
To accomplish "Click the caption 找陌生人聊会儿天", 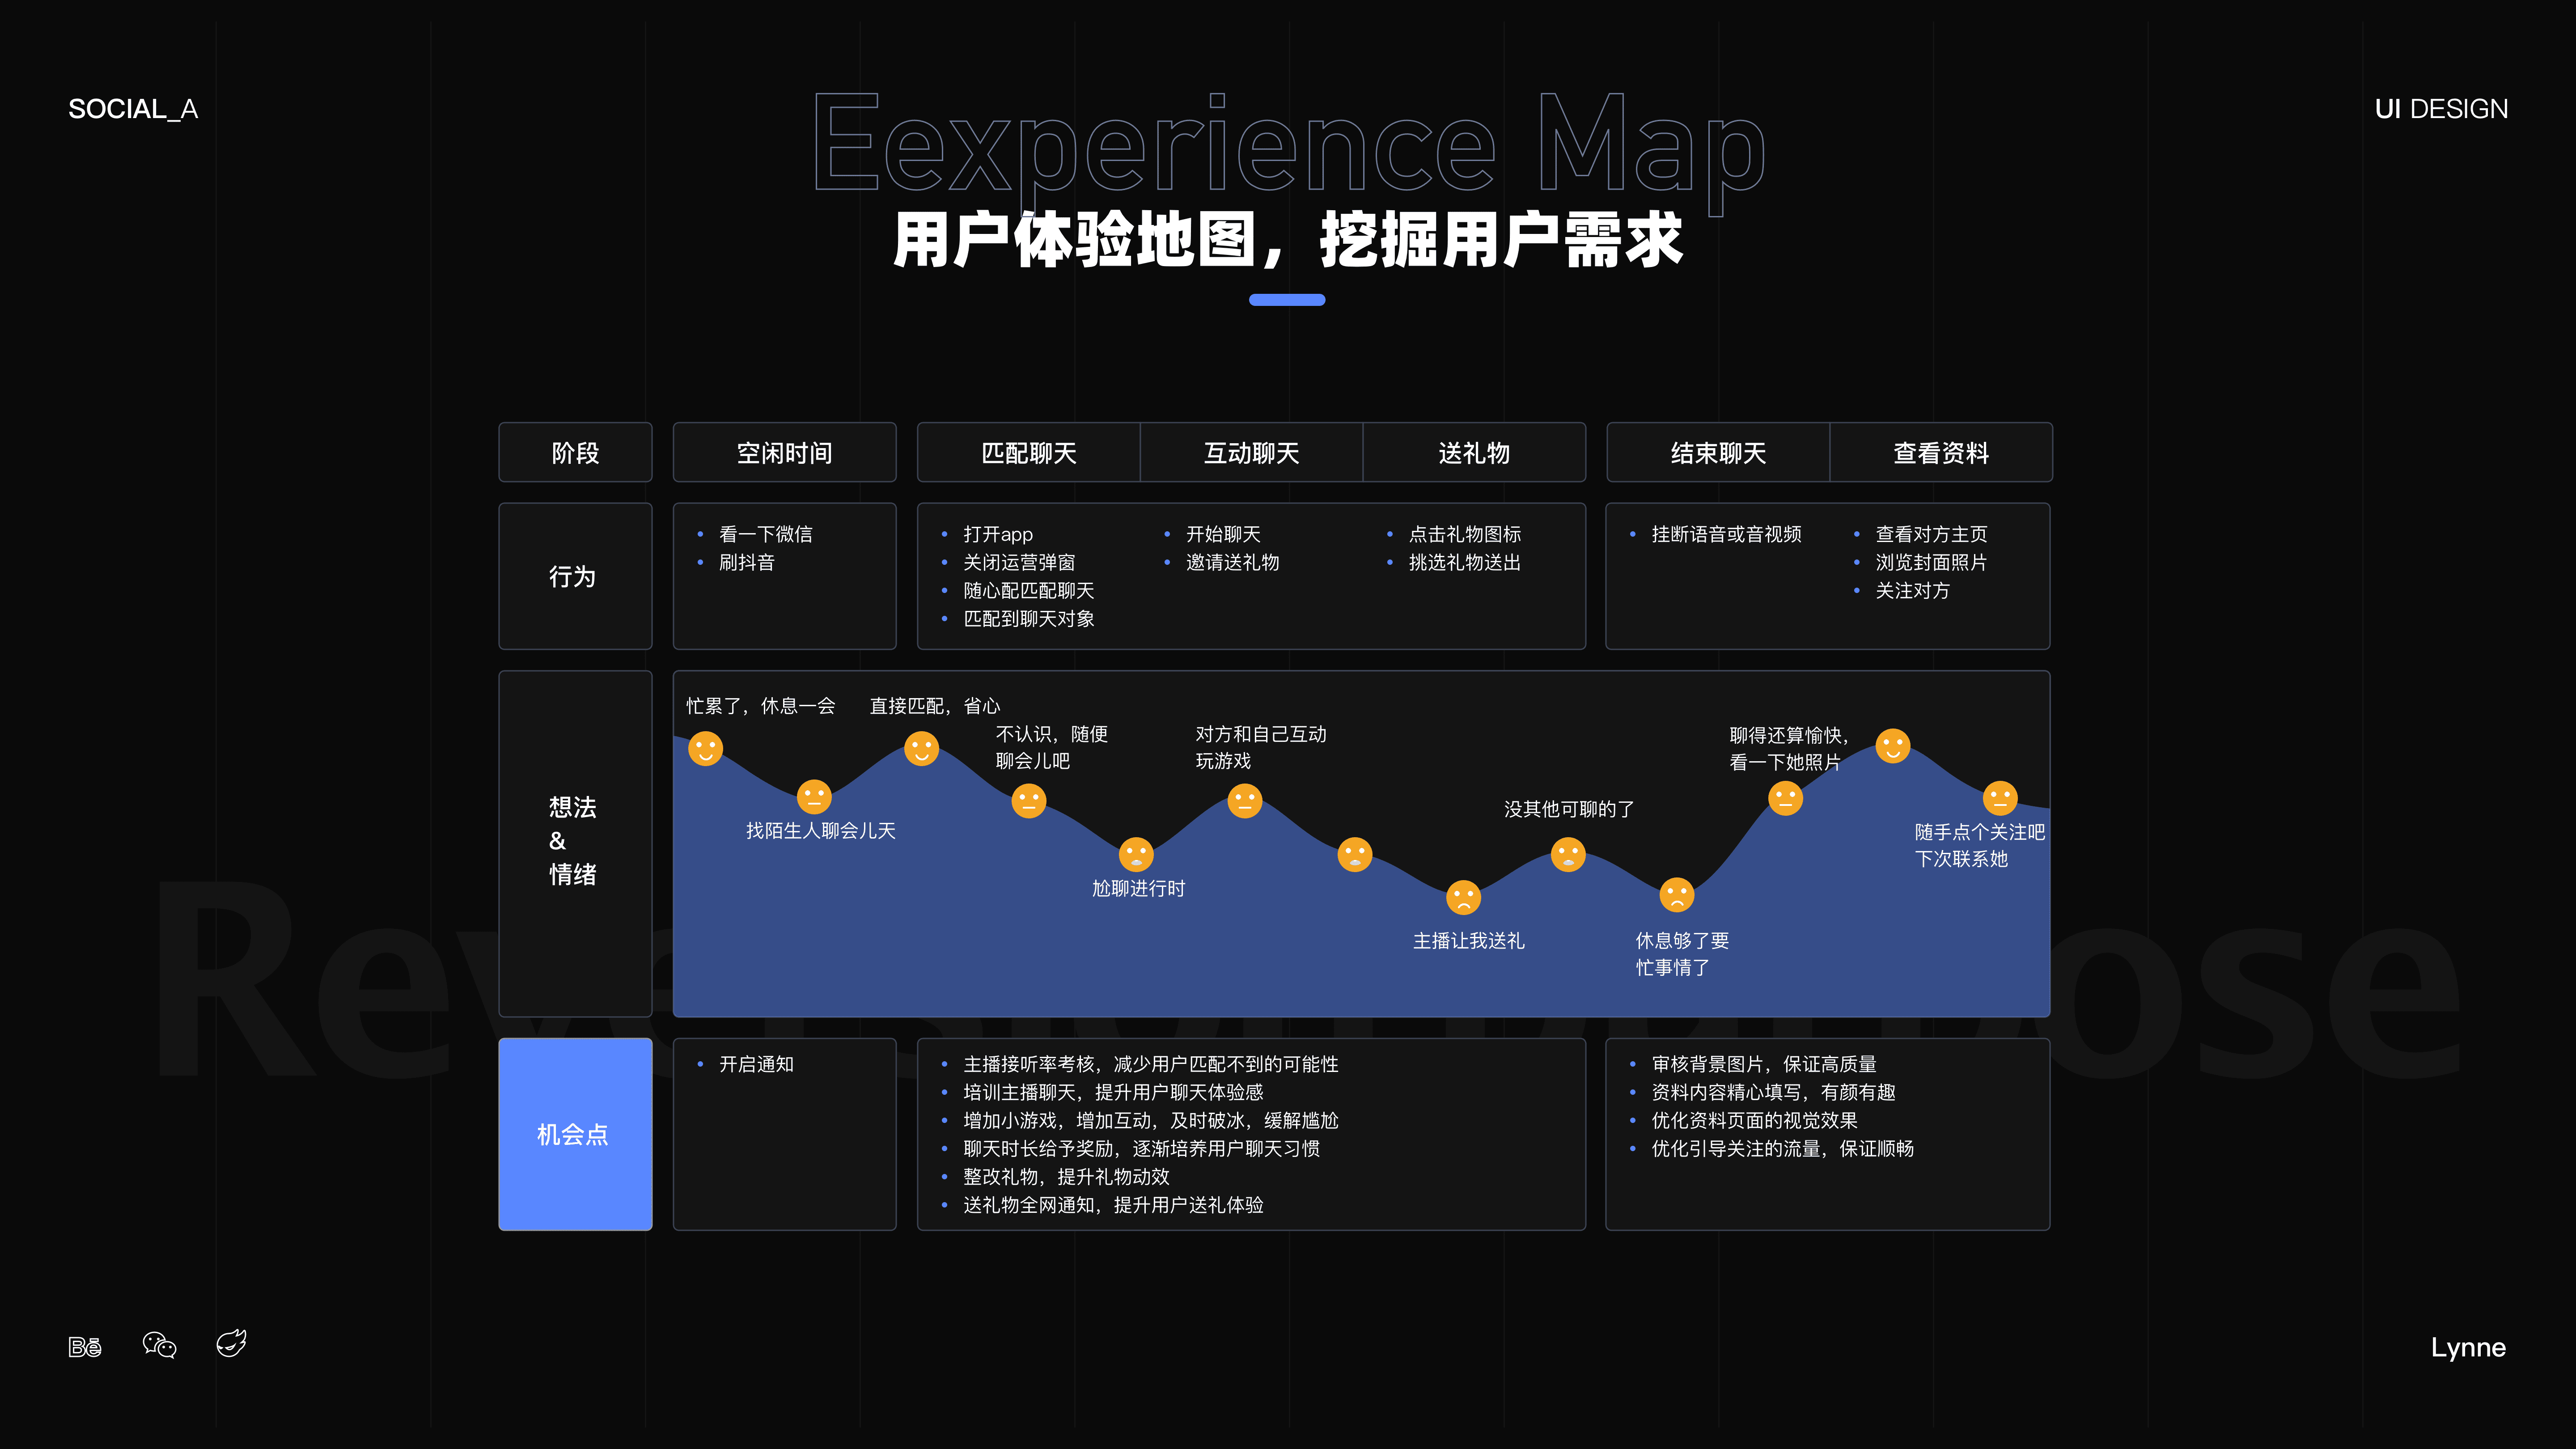I will tap(821, 830).
